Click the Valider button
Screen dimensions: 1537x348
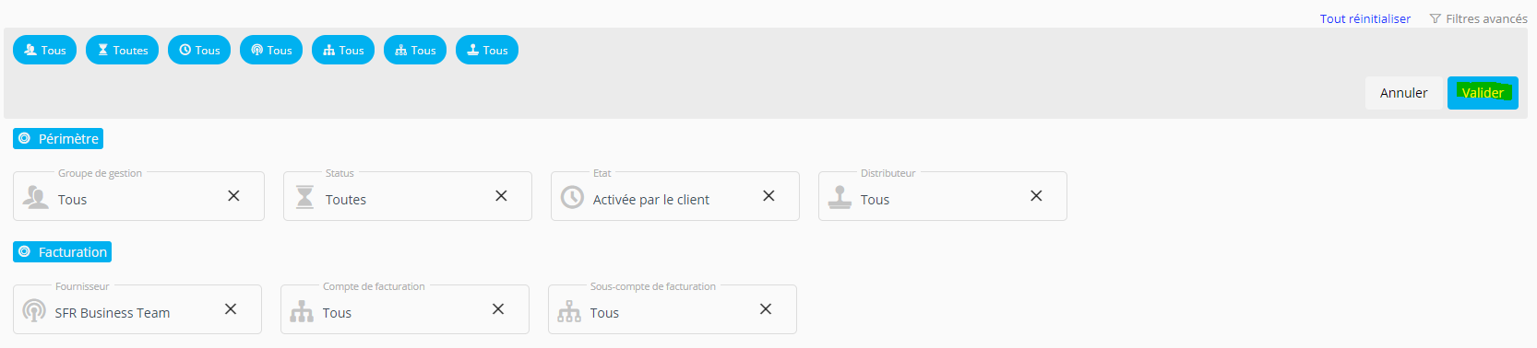click(x=1483, y=93)
